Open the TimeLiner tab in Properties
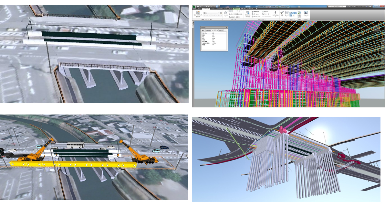 [209, 30]
